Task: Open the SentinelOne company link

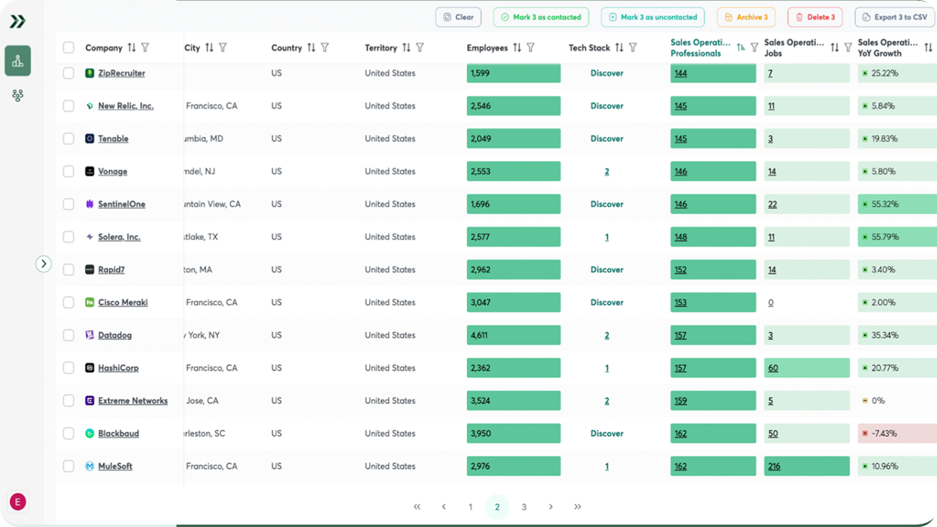Action: pyautogui.click(x=122, y=204)
